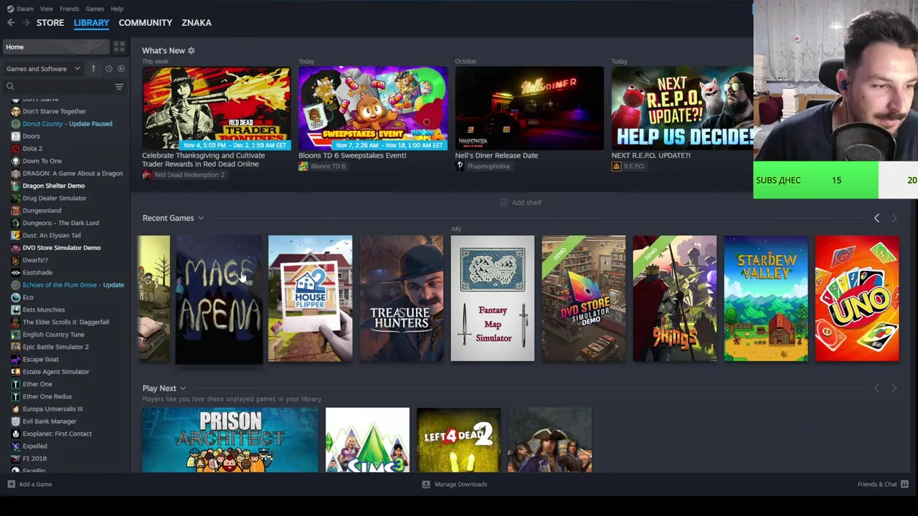Select Dota 2 in game list
Screen dimensions: 918x516
click(32, 148)
